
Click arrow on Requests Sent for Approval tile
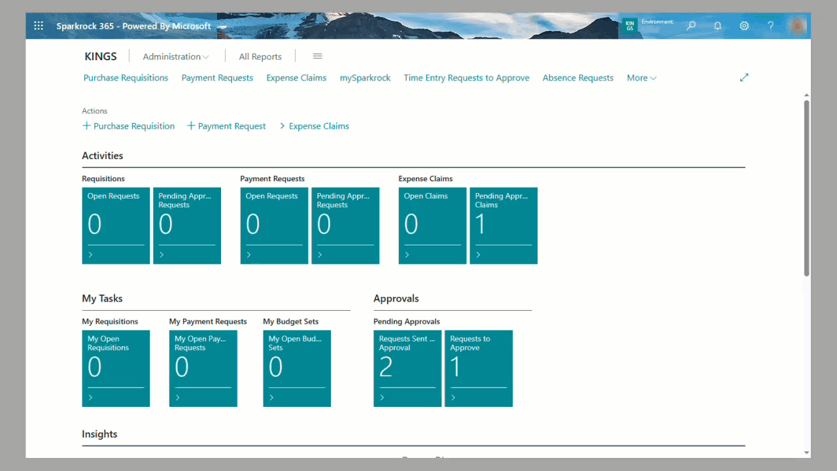tap(382, 397)
